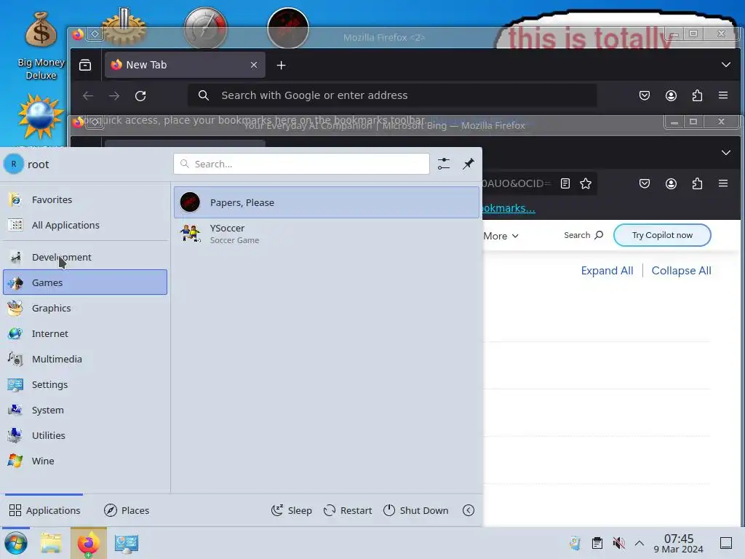Click the Firefox view icon in the New Tab window
Image resolution: width=745 pixels, height=559 pixels.
(x=85, y=65)
